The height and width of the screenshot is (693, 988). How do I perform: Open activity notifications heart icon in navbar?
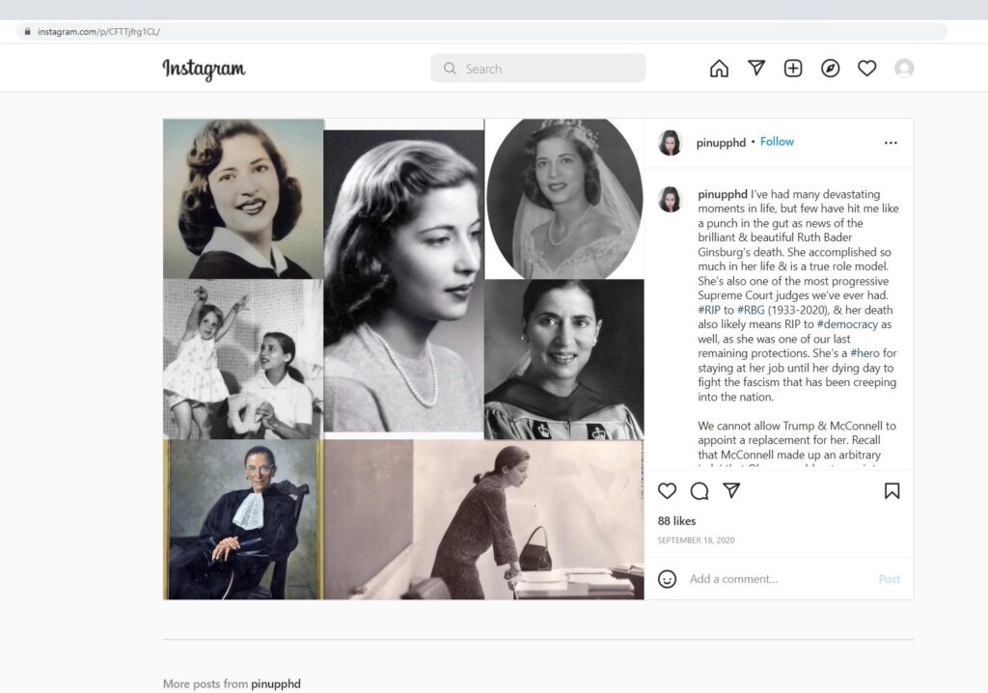867,69
